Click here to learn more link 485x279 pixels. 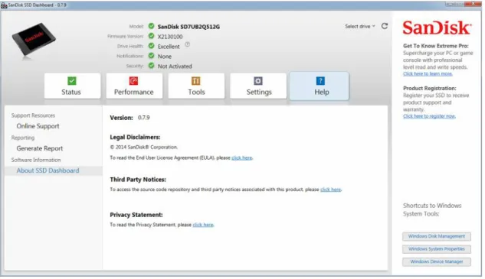(428, 73)
